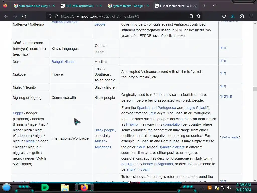This screenshot has height=193, width=257.
Task: Open the Pocket save icon
Action: click(224, 16)
